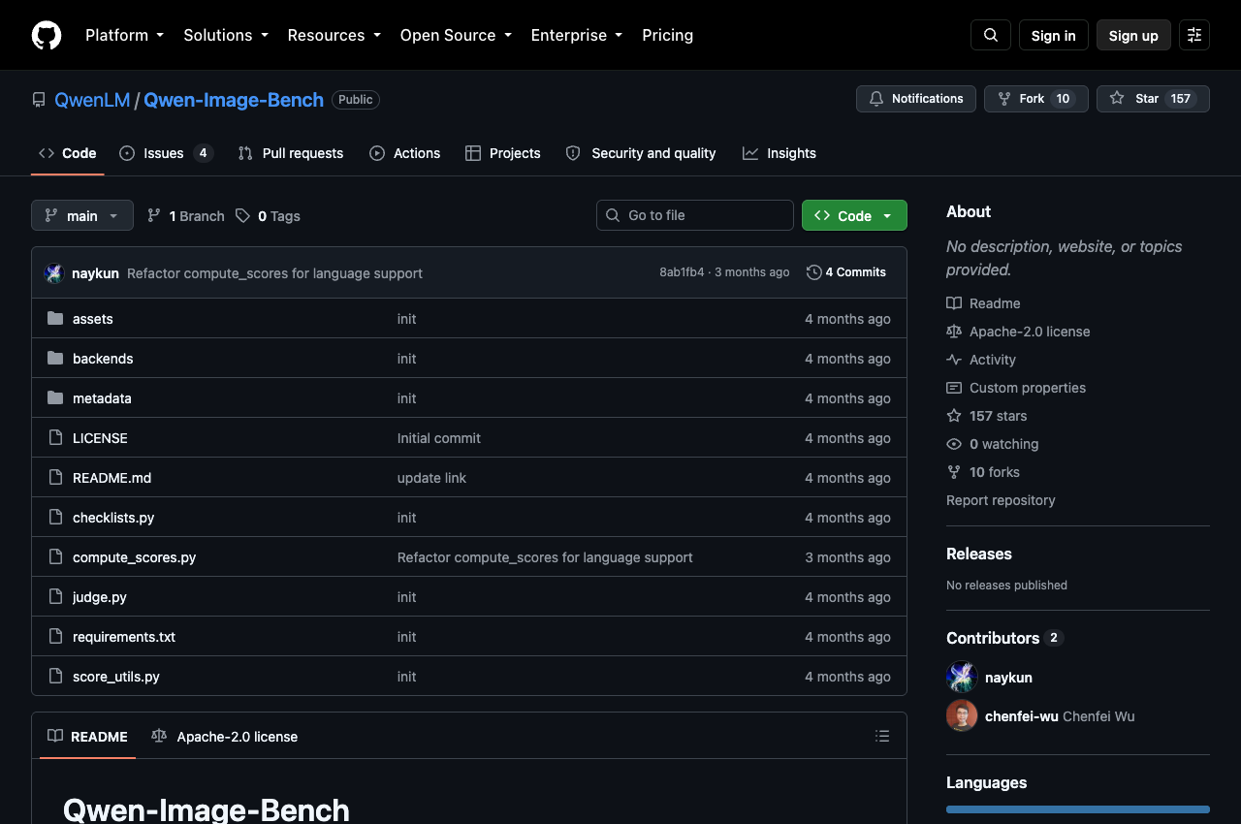Click the Contributors heading link

click(1004, 638)
